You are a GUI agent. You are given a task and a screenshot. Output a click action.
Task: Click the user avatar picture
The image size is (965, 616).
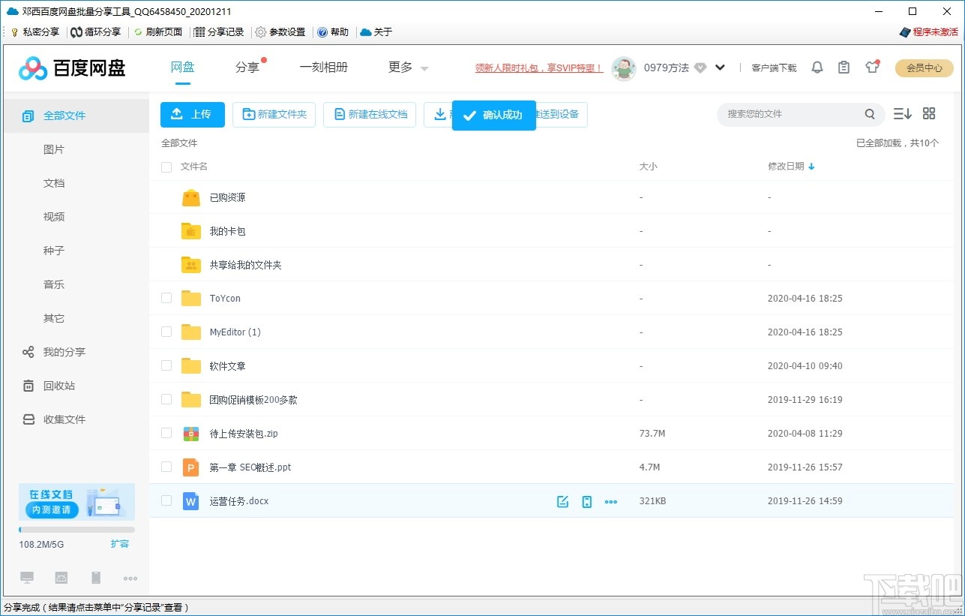pos(624,68)
